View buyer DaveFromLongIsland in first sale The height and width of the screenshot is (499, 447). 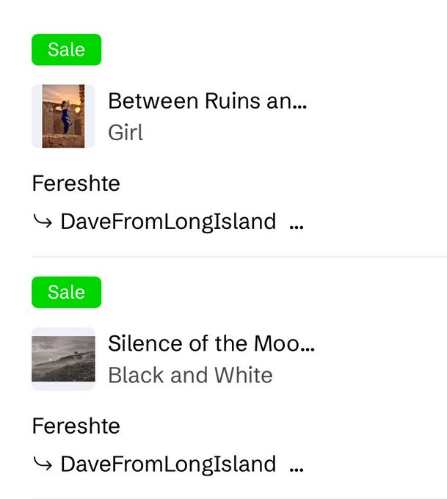click(x=168, y=222)
